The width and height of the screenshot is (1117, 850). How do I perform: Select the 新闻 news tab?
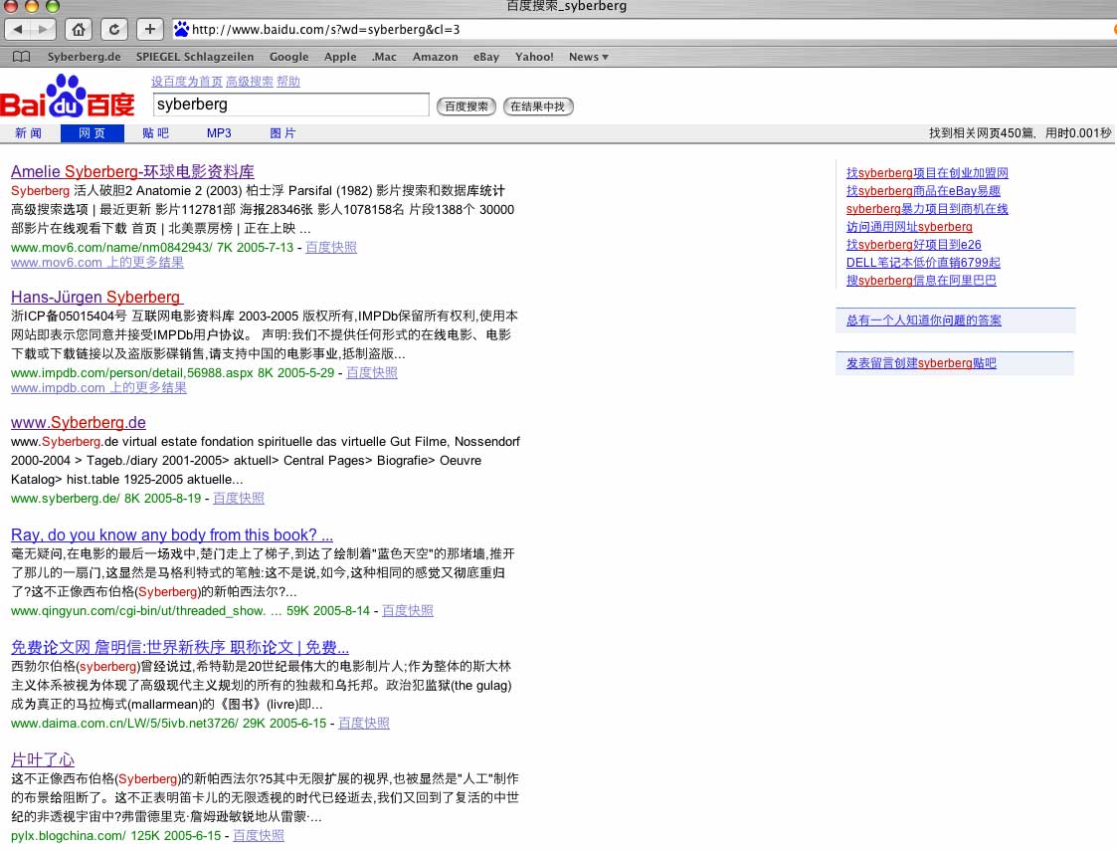click(29, 133)
